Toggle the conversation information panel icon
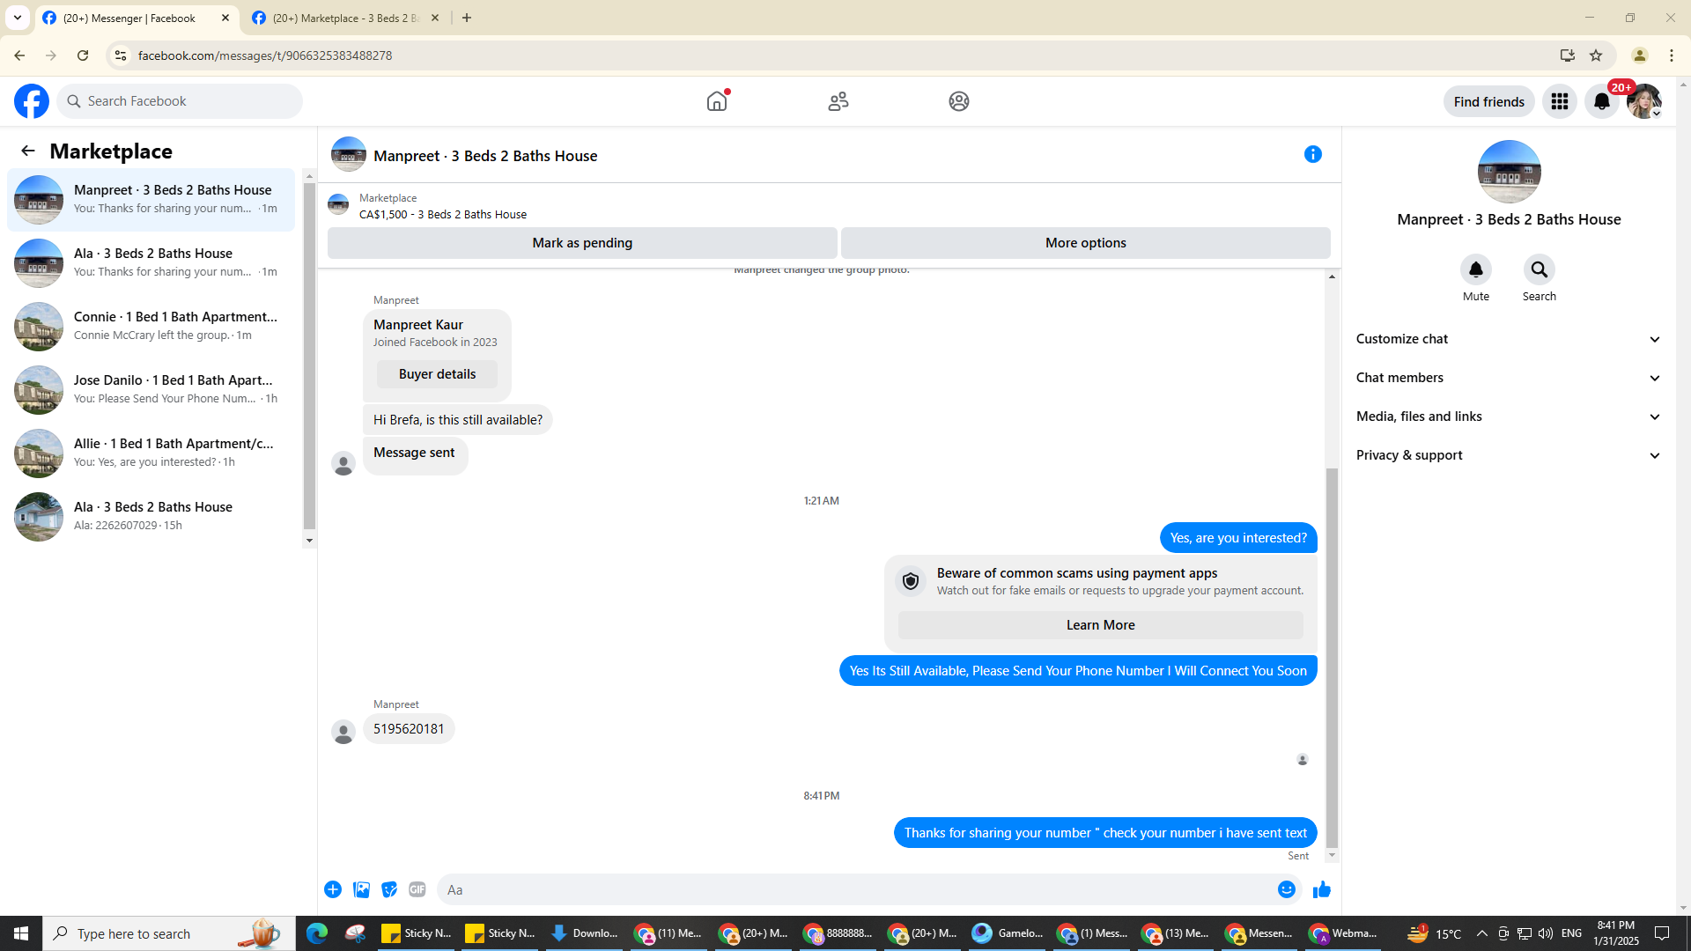The height and width of the screenshot is (951, 1691). point(1313,154)
